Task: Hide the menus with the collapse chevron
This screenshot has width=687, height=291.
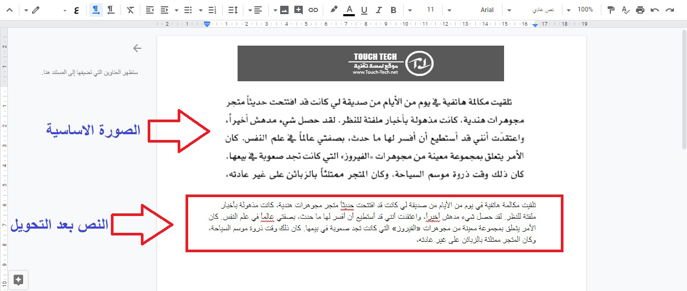Action: click(x=9, y=10)
